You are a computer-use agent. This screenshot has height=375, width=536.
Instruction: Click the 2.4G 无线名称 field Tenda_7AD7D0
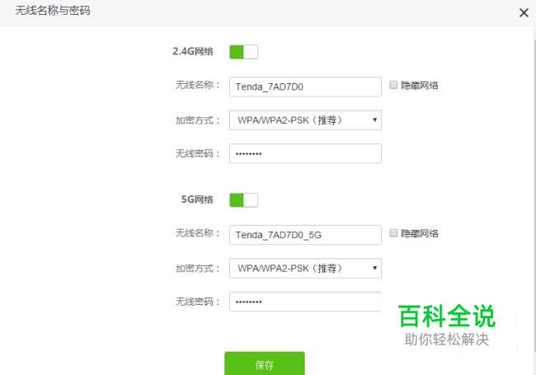tap(305, 87)
